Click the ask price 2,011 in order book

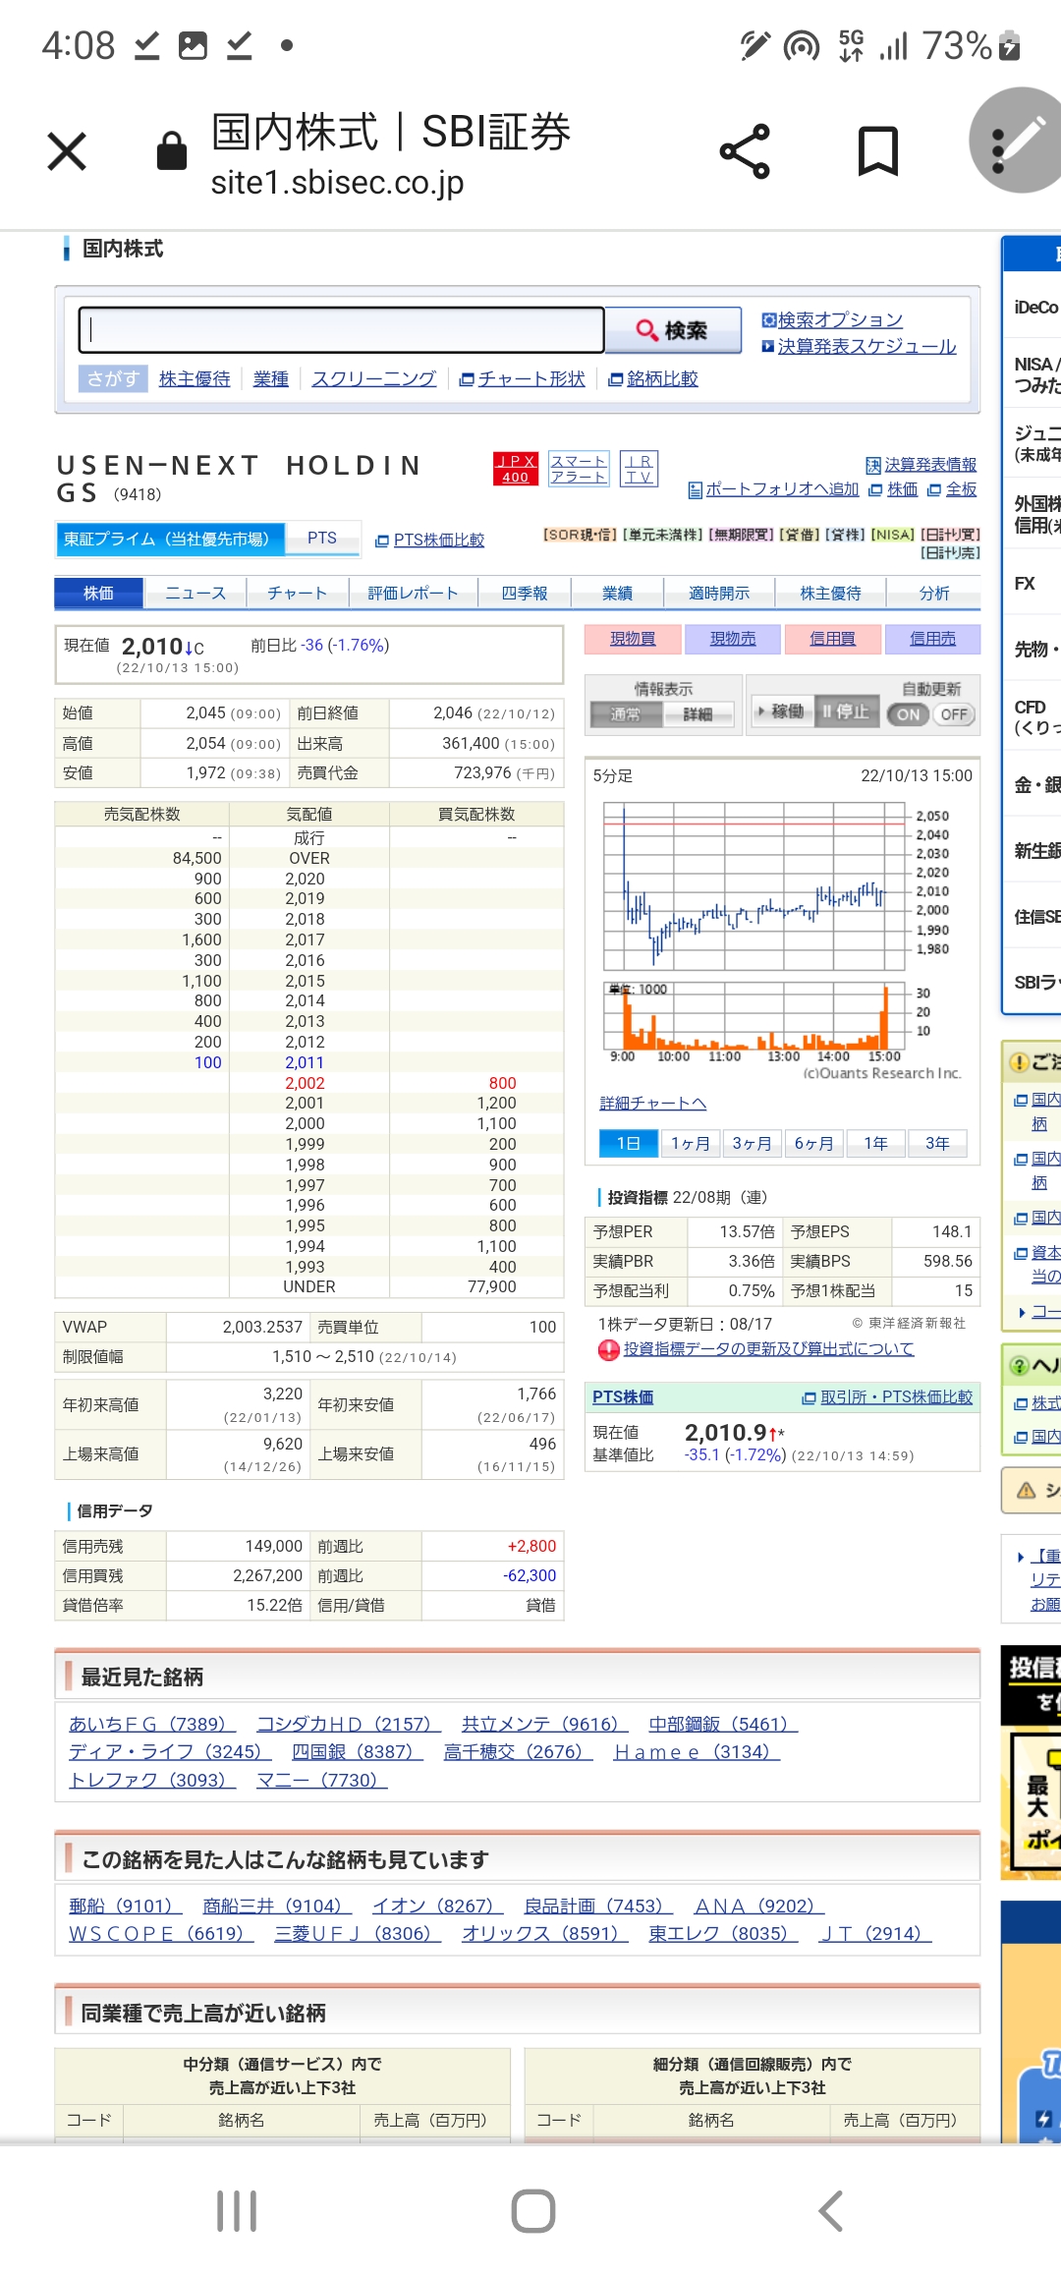(305, 1062)
